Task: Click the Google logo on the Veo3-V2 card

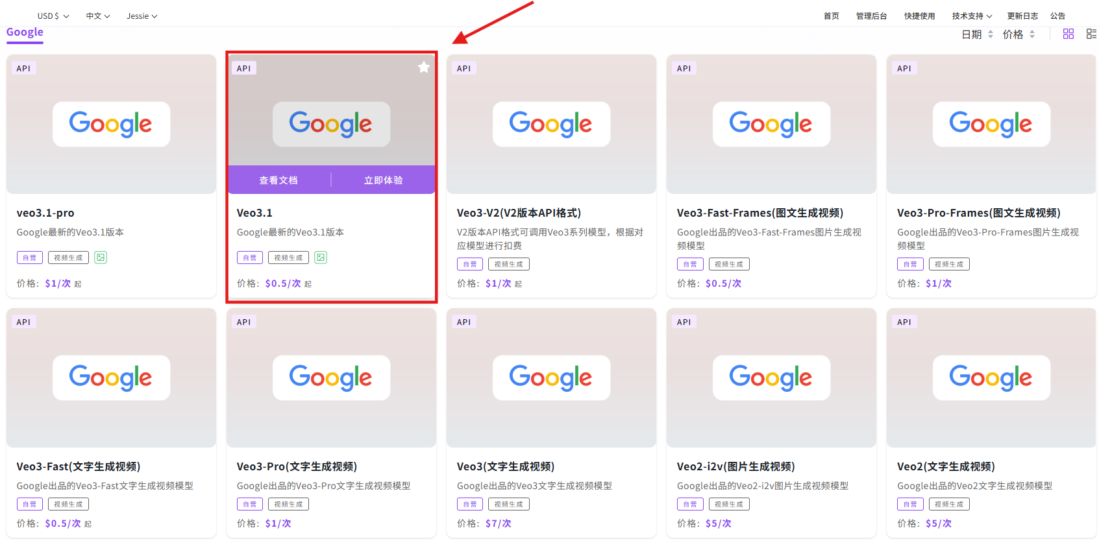Action: (x=550, y=124)
